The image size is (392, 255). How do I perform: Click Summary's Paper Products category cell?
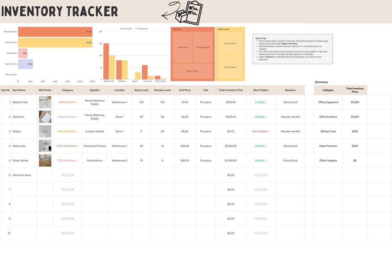328,146
